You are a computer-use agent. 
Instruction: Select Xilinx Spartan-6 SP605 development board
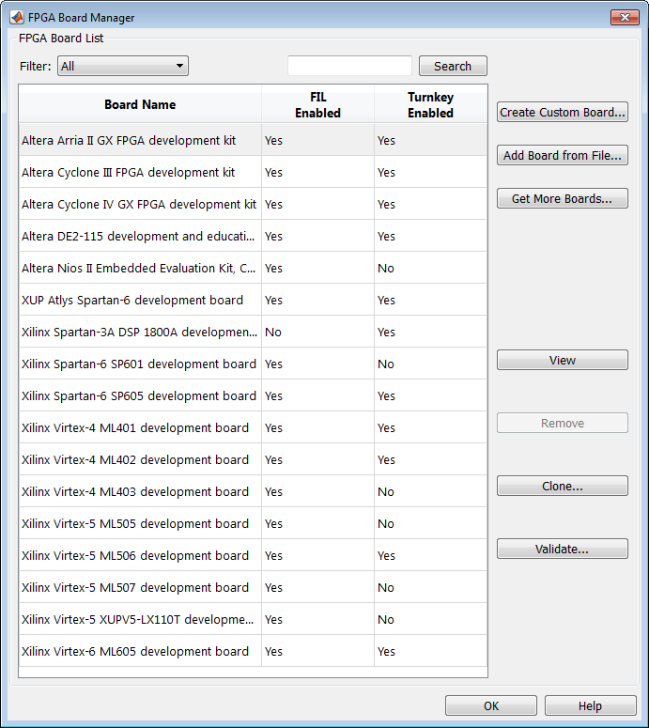coord(253,396)
